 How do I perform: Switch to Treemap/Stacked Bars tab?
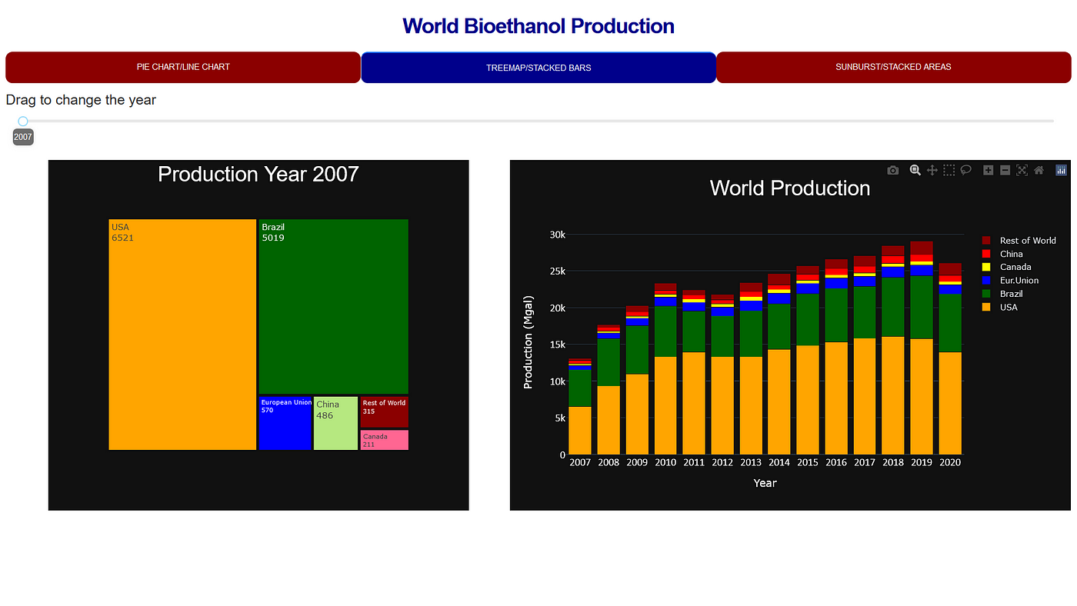click(x=538, y=68)
